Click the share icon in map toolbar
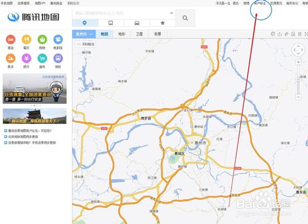The width and height of the screenshot is (308, 224). [280, 34]
